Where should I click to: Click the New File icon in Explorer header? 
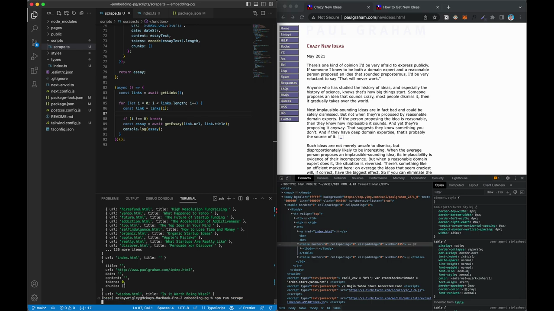[x=59, y=13]
